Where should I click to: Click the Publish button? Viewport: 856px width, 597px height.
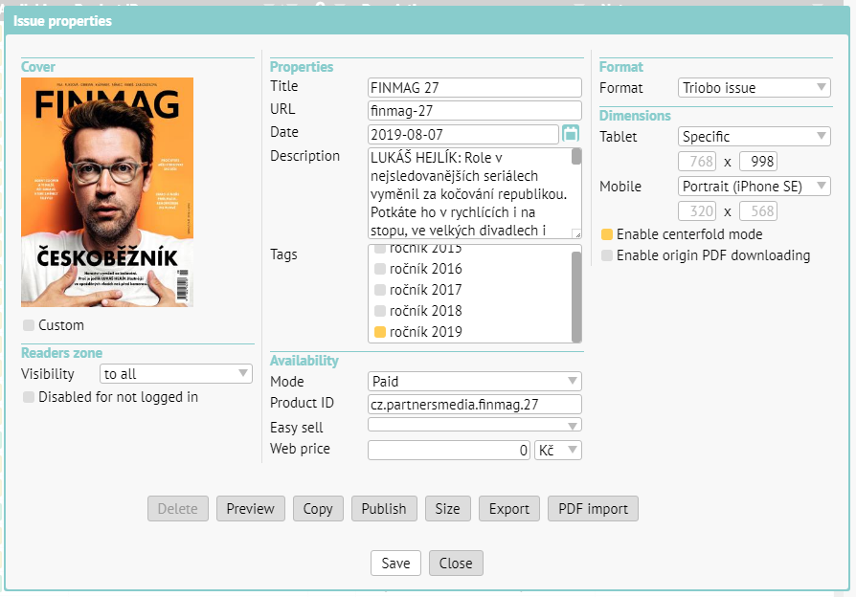(x=384, y=509)
